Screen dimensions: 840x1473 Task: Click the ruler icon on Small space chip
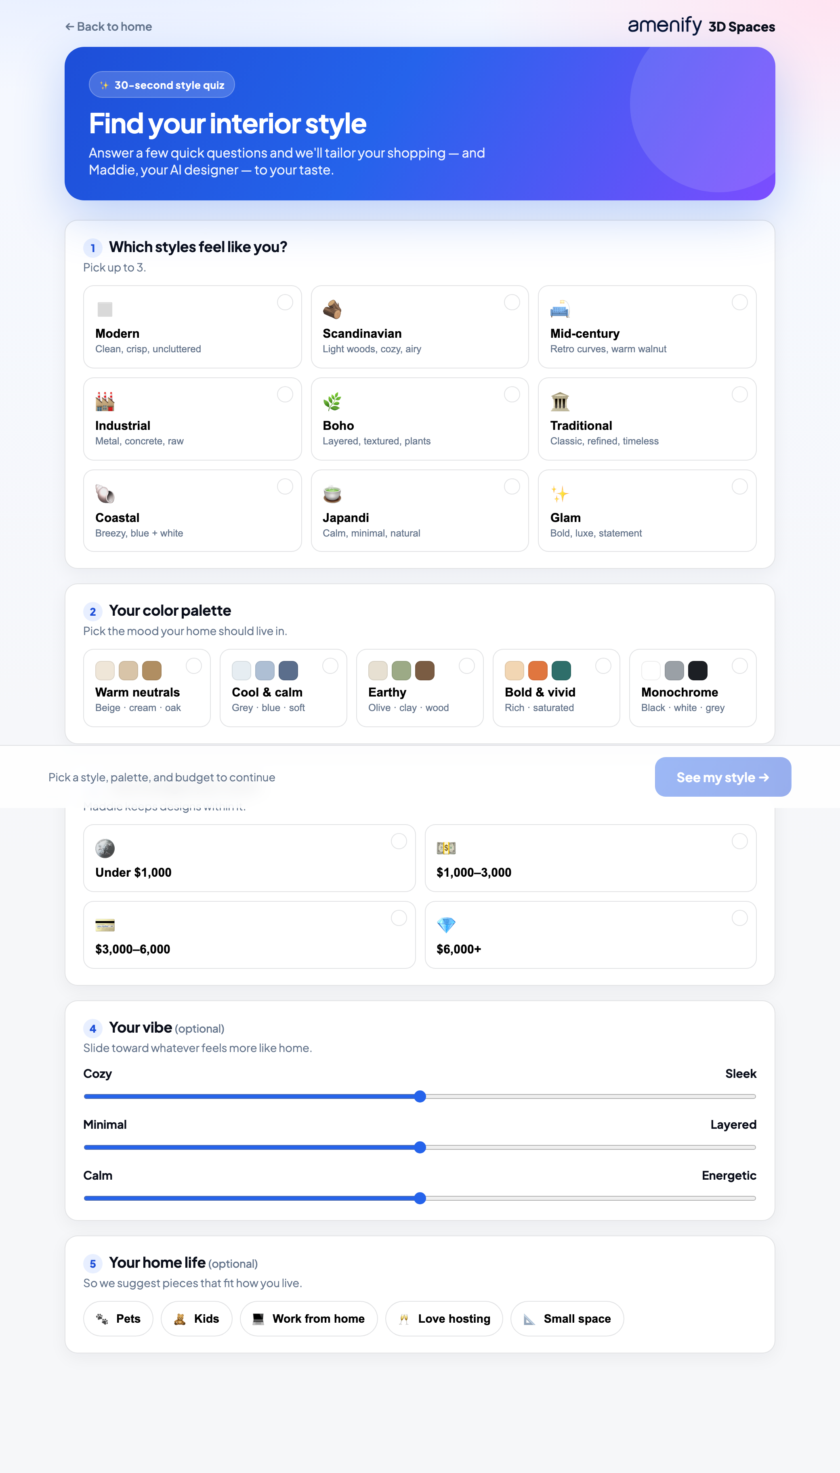(x=529, y=1318)
